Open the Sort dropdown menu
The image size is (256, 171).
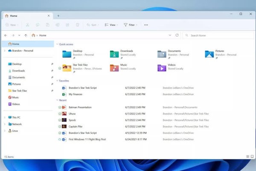pyautogui.click(x=93, y=25)
